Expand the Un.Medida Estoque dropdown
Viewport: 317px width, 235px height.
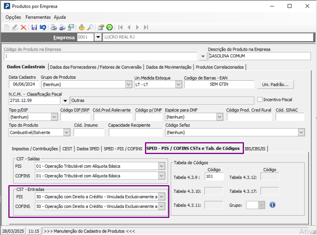(x=178, y=84)
